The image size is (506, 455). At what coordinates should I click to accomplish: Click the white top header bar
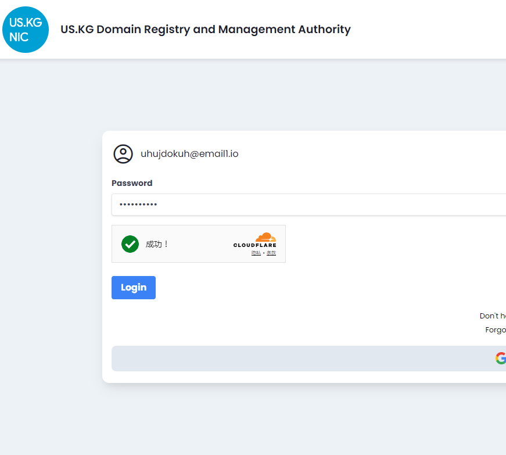coord(430,29)
